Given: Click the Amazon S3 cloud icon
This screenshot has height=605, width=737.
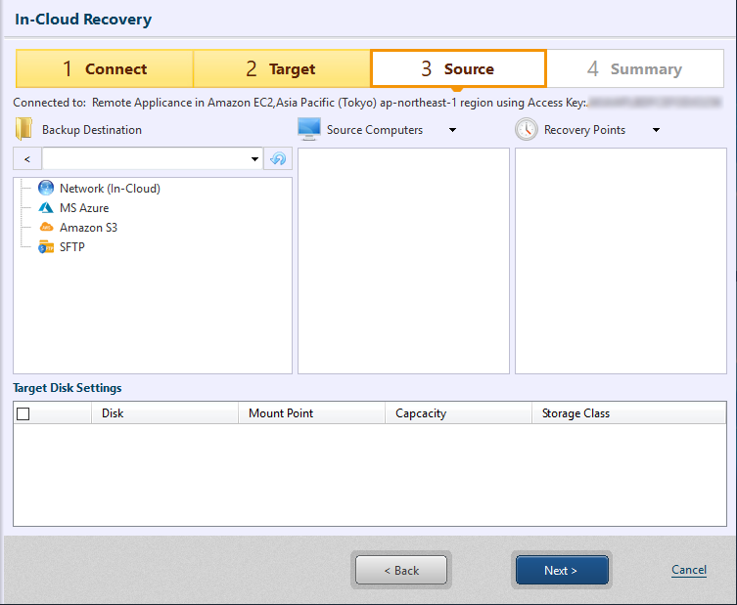Looking at the screenshot, I should click(46, 228).
